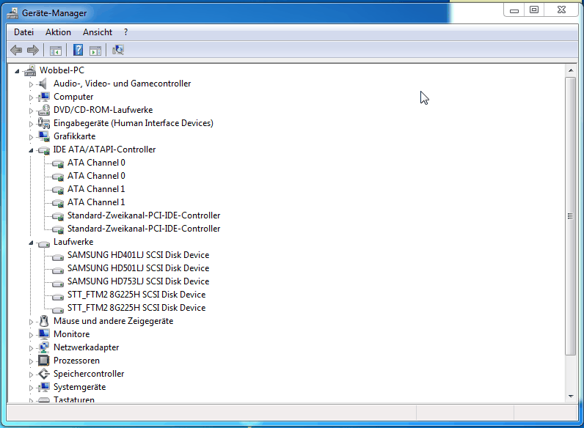Click the scrollbar down arrow

point(571,396)
